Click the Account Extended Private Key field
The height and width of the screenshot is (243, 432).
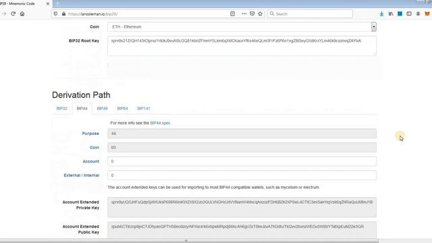coord(242,207)
